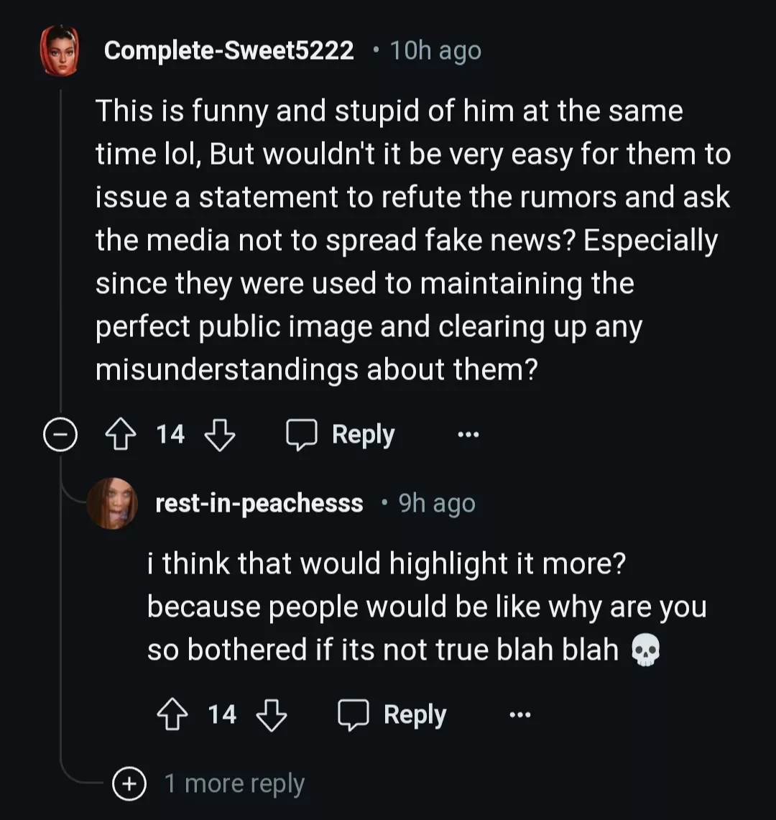Open Complete-Sweet5222's profile avatar
The image size is (776, 820).
60,50
